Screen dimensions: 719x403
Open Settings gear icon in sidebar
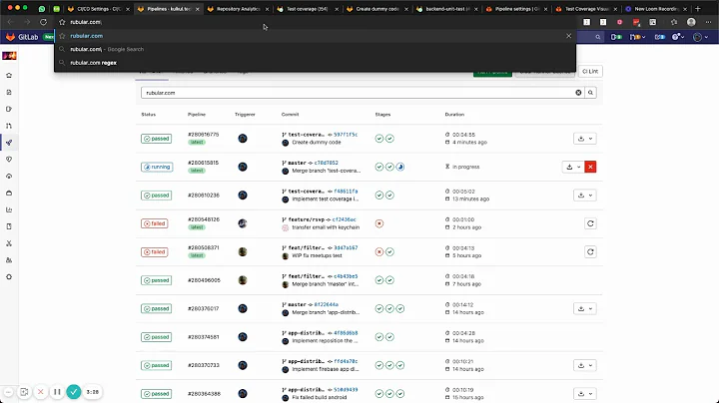pos(9,276)
